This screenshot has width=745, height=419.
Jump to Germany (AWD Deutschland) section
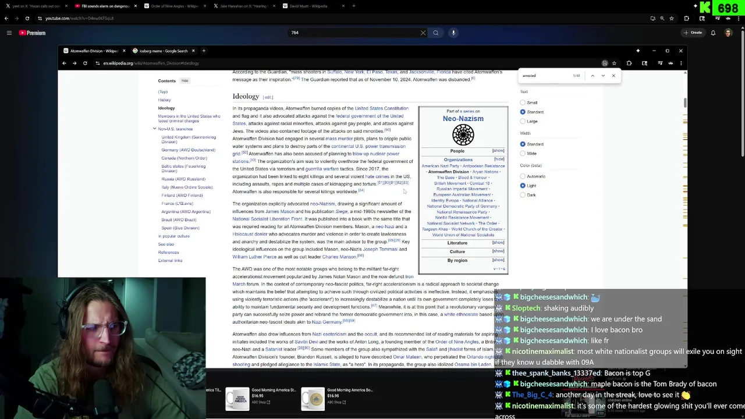(x=188, y=150)
